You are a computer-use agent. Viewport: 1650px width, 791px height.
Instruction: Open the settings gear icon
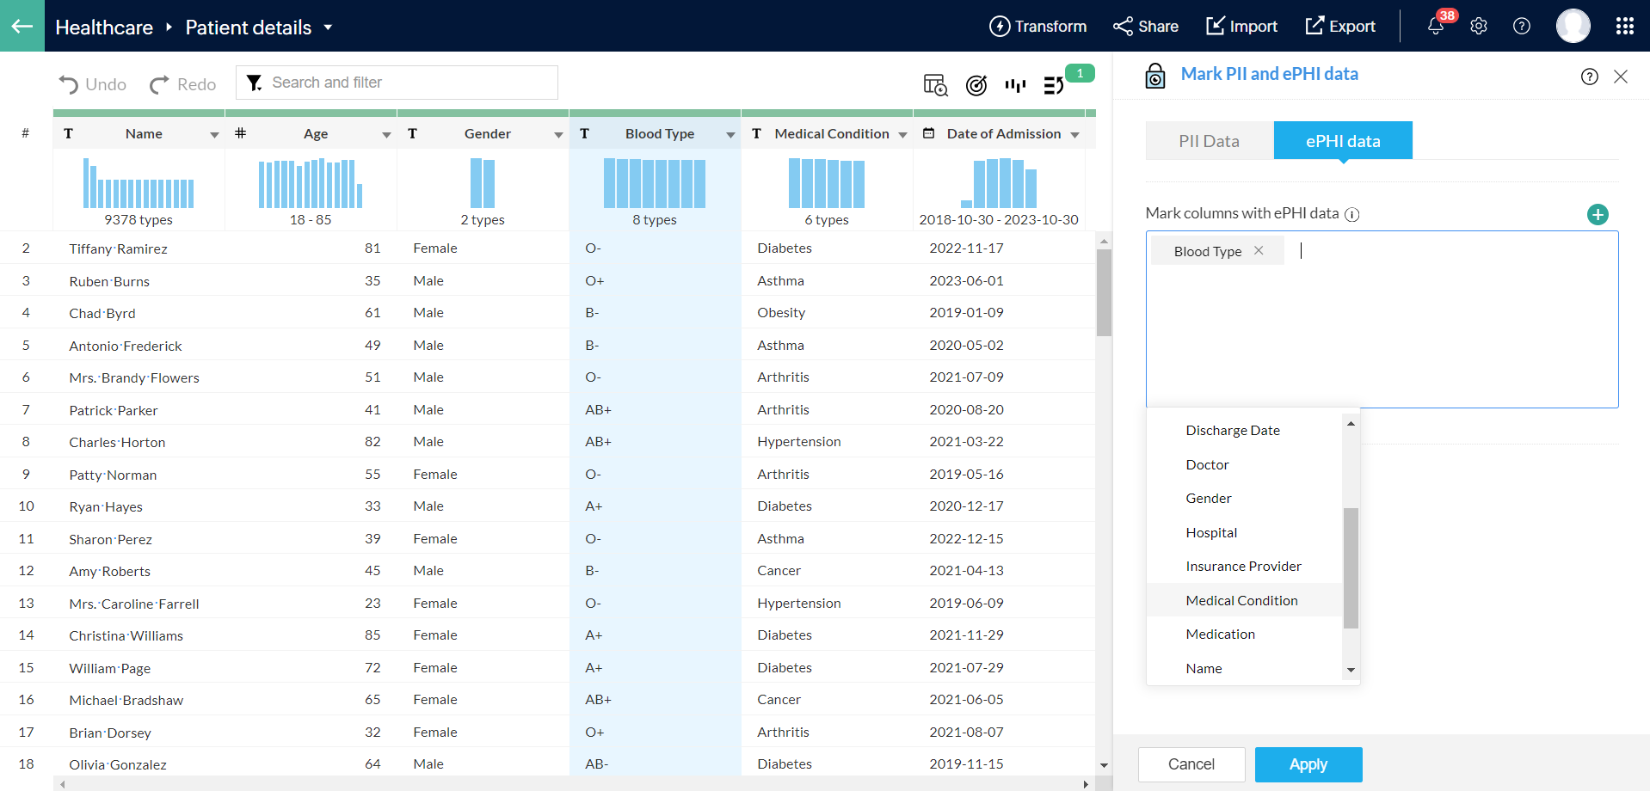[x=1479, y=26]
